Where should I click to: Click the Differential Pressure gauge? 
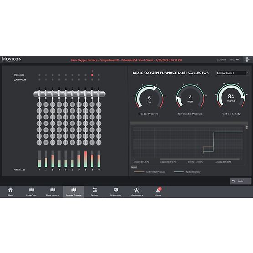pyautogui.click(x=190, y=97)
